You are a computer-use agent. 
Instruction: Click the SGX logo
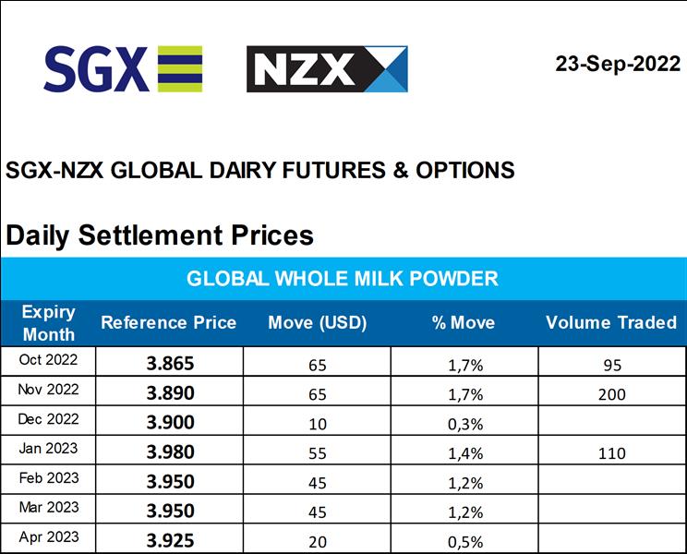click(x=123, y=67)
